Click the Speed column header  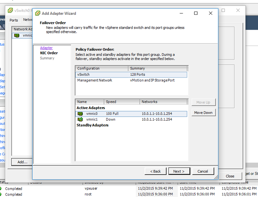(122, 102)
